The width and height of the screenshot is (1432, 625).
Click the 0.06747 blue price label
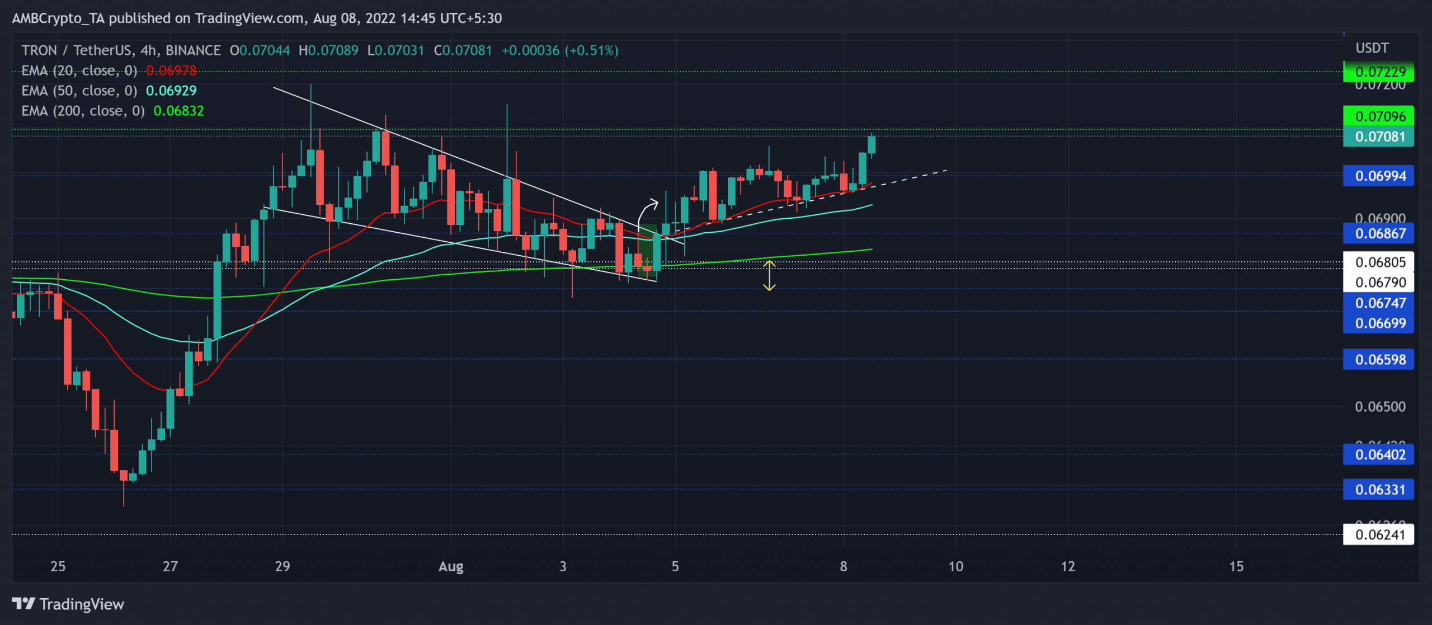tap(1378, 303)
